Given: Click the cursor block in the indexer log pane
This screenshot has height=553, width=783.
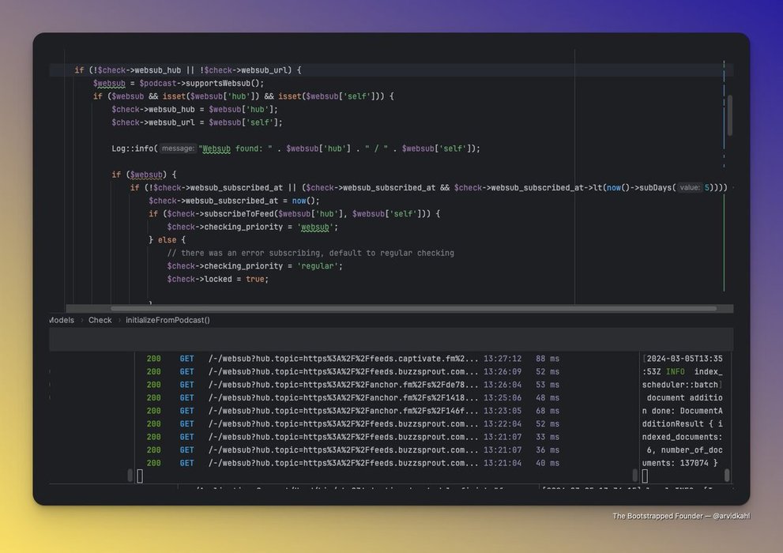Looking at the screenshot, I should coord(645,476).
